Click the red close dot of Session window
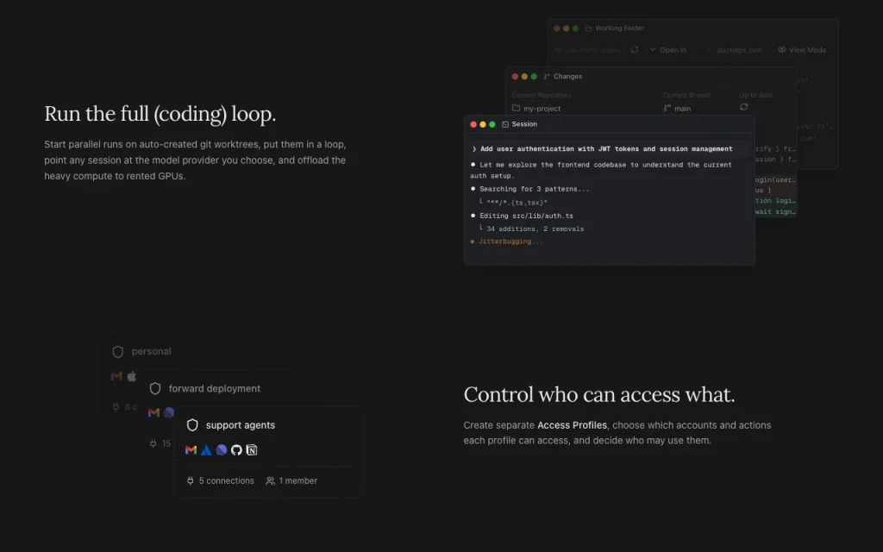The height and width of the screenshot is (552, 883). pos(473,124)
